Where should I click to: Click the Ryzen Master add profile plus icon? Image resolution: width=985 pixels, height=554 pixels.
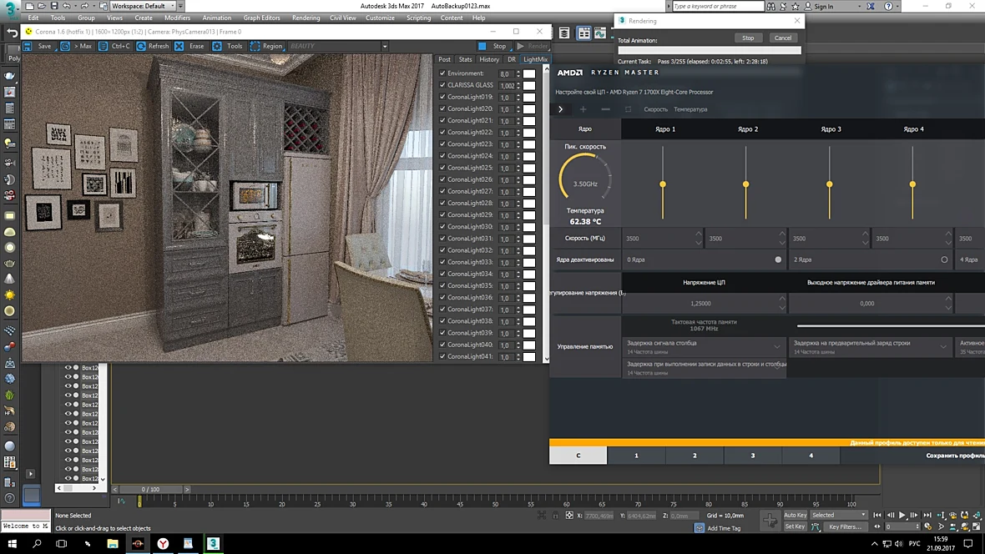point(583,109)
